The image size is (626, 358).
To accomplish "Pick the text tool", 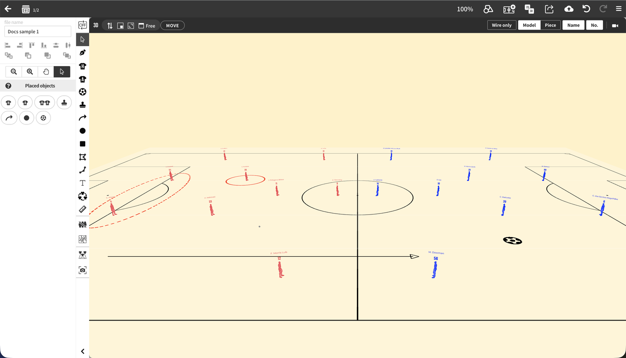I will [x=83, y=183].
